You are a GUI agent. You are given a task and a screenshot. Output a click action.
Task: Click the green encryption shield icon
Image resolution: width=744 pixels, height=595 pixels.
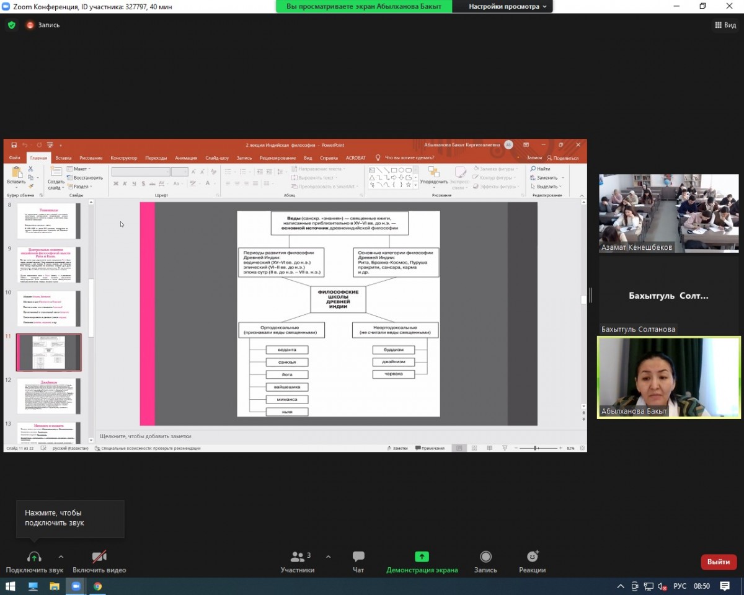[x=11, y=25]
